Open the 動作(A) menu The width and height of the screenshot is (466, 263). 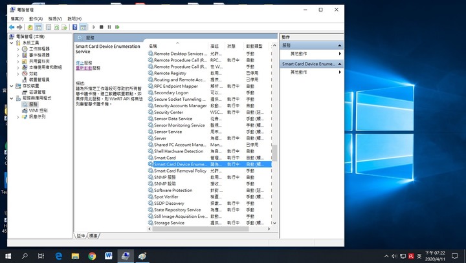click(x=36, y=19)
